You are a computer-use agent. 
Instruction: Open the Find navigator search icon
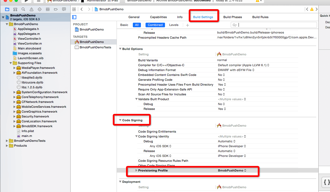pos(23,9)
